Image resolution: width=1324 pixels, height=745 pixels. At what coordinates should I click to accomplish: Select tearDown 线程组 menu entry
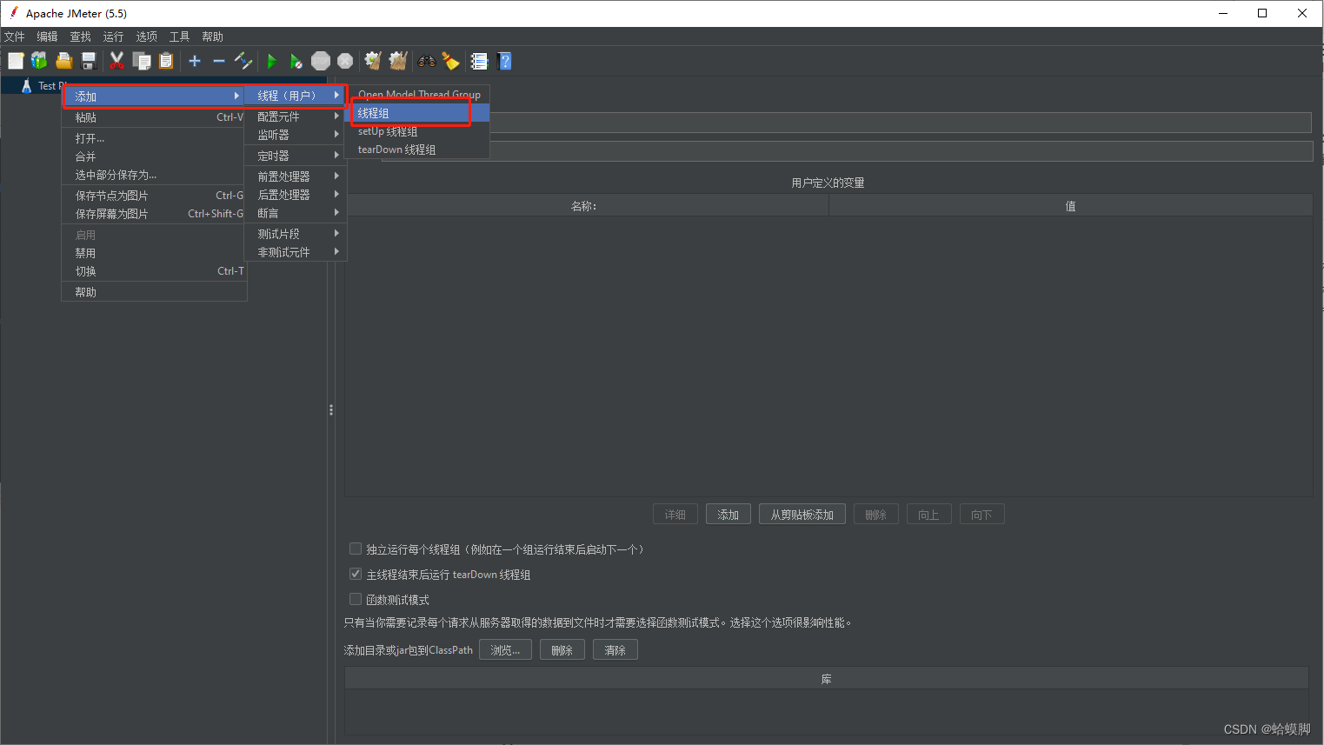[417, 150]
